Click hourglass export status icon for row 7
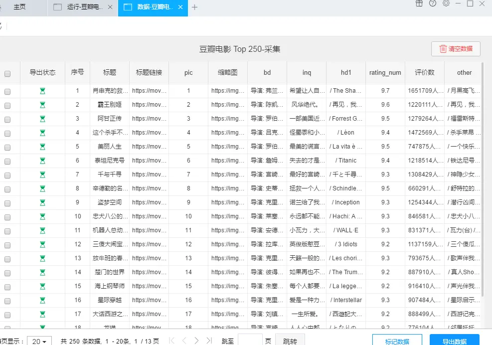The width and height of the screenshot is (492, 345). pyautogui.click(x=42, y=175)
